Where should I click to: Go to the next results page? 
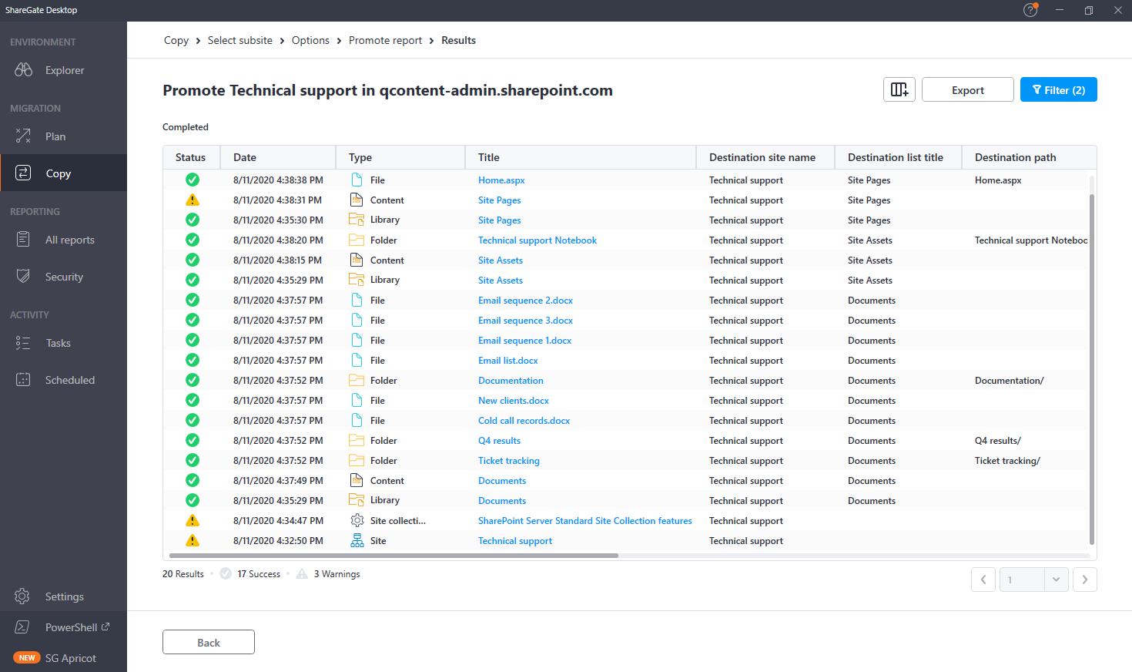(x=1085, y=580)
